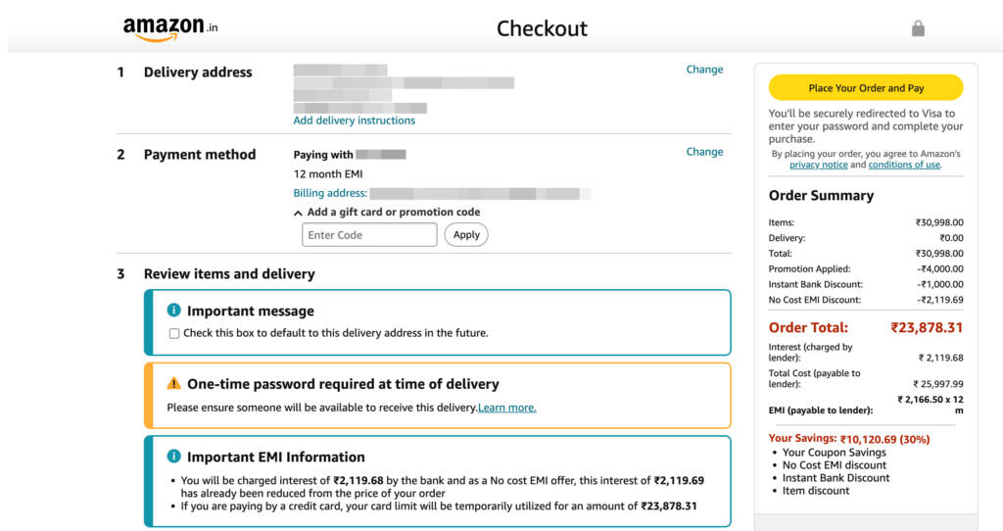Click Learn more about one-time password delivery
This screenshot has height=531, width=1003.
[x=506, y=408]
